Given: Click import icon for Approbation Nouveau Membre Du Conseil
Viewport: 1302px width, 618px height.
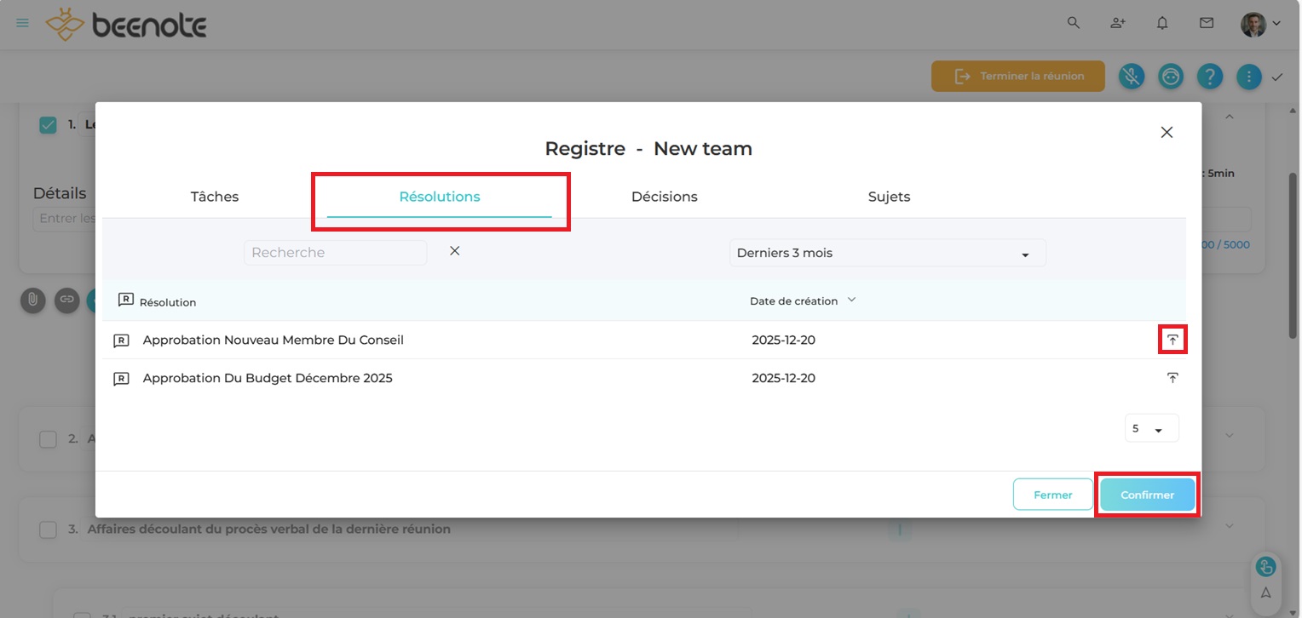Looking at the screenshot, I should [1172, 340].
